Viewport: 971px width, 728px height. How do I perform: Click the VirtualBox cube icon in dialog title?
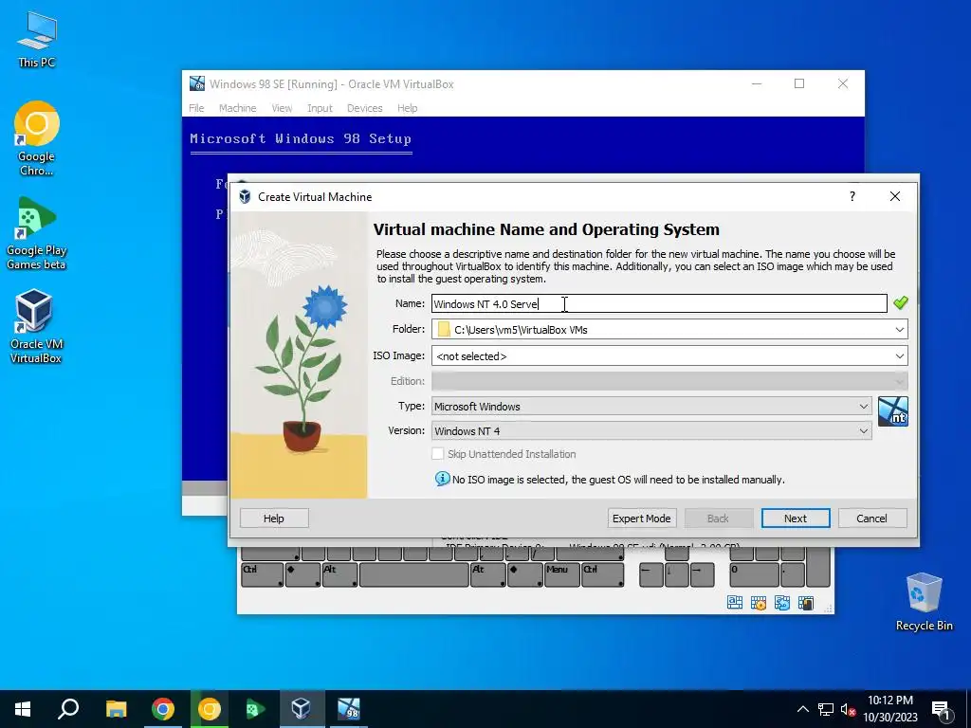(x=245, y=197)
